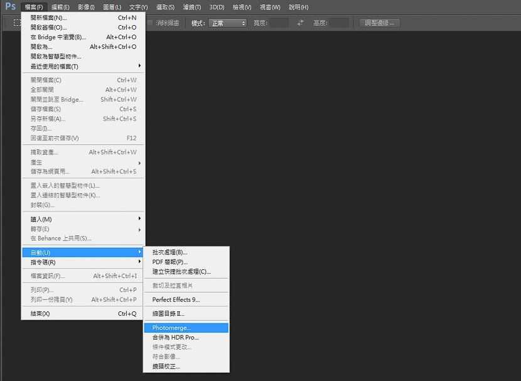
Task: Expand the 讀入(M) submenu
Action: [83, 219]
